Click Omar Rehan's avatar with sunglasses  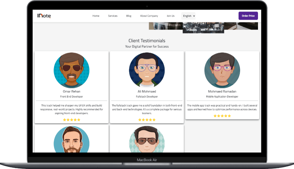pos(71,70)
